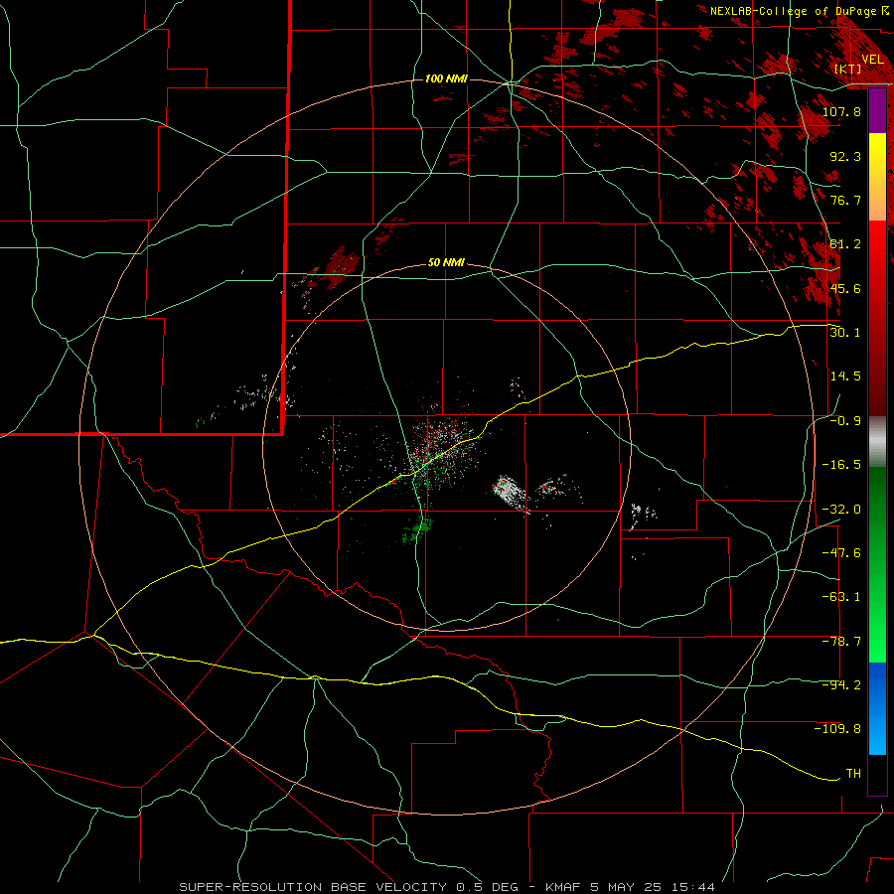Screen dimensions: 894x894
Task: Click the 45.6 scale value
Action: [x=845, y=288]
